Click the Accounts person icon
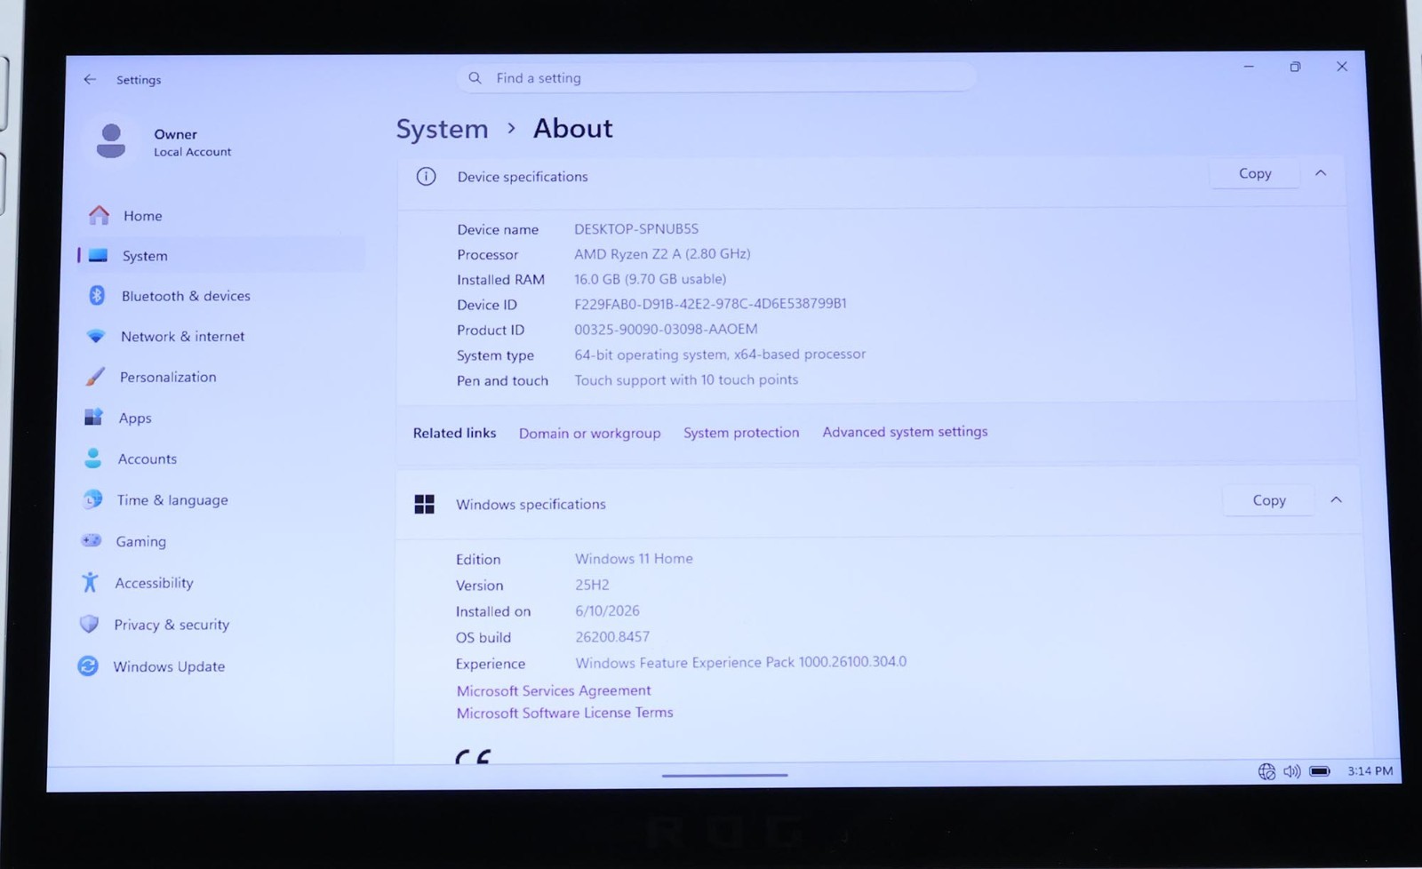 click(x=92, y=458)
